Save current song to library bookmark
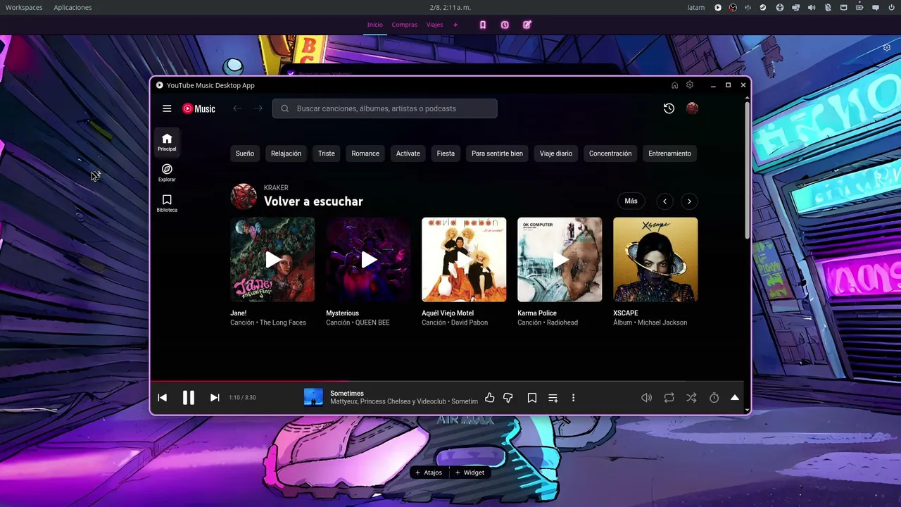This screenshot has width=901, height=507. click(532, 398)
